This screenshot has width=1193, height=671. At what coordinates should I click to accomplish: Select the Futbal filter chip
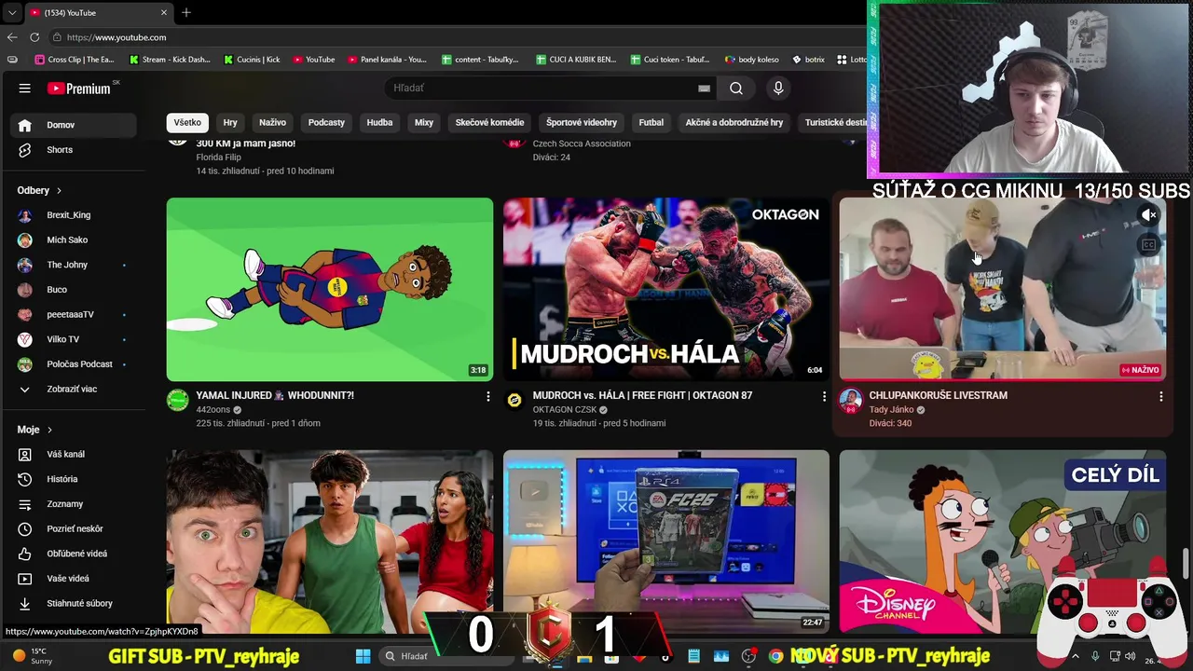[651, 122]
